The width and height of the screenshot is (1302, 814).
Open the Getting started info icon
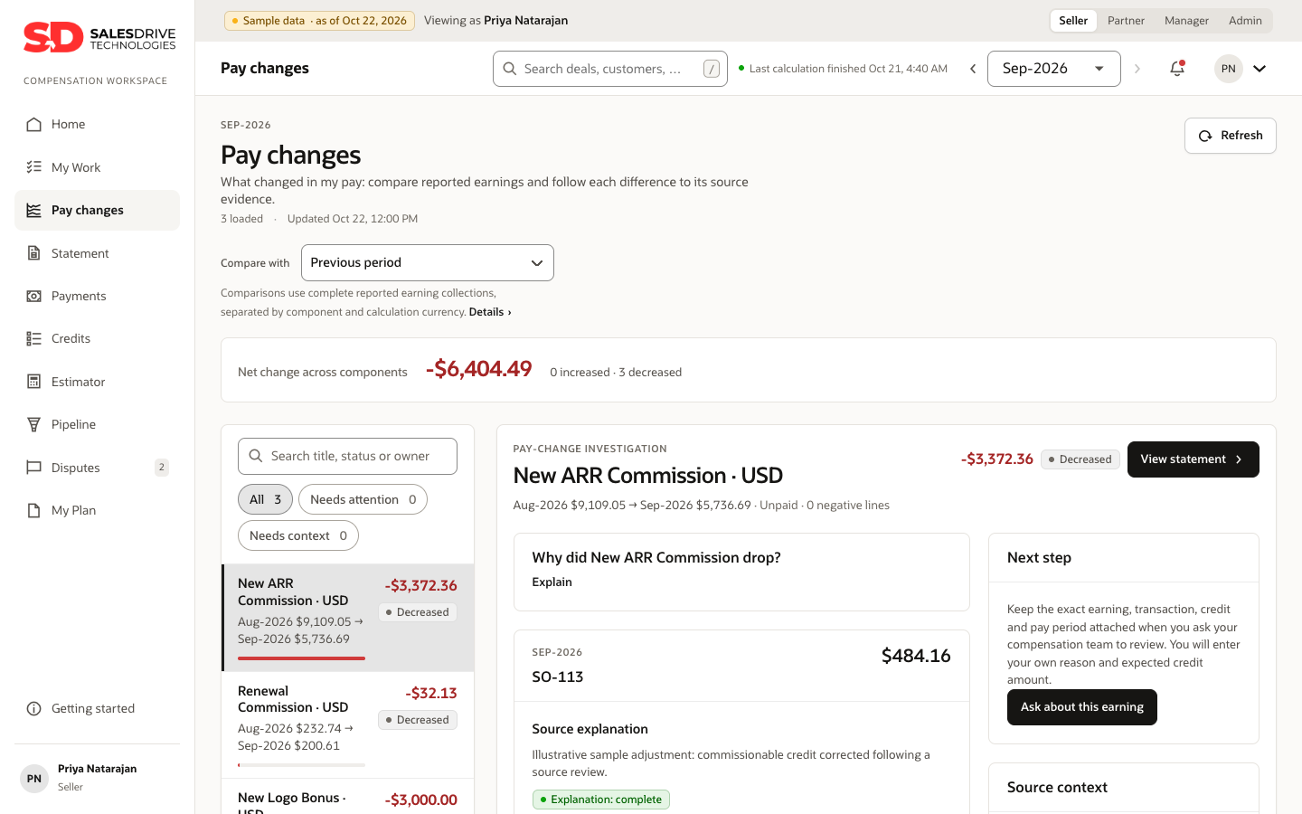33,708
